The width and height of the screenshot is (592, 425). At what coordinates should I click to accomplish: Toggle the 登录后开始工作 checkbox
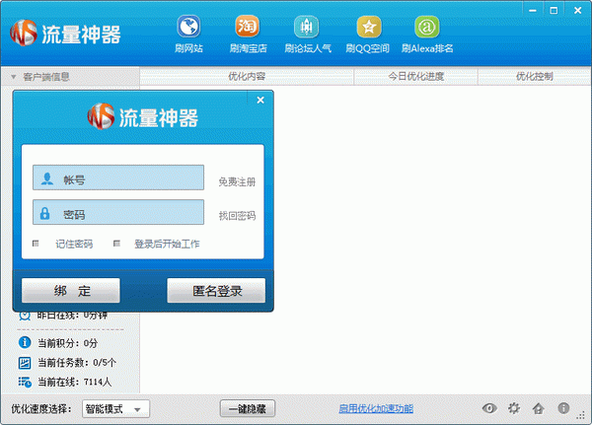tap(116, 244)
